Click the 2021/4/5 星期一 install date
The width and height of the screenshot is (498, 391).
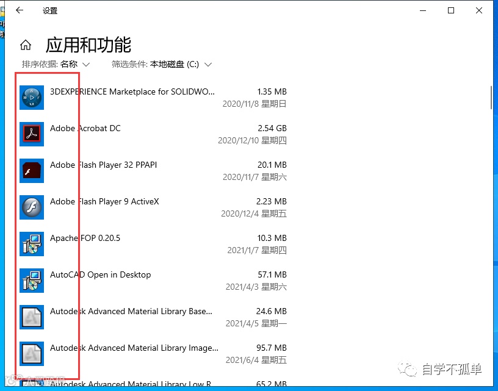pyautogui.click(x=256, y=323)
